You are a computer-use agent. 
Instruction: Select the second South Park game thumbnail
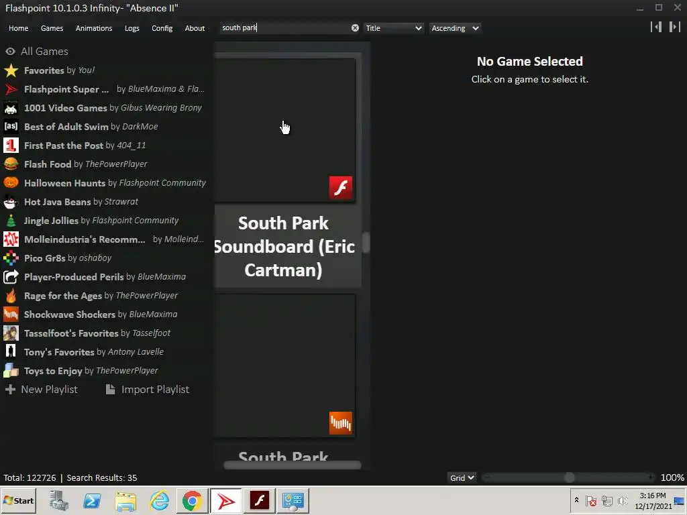[x=284, y=365]
